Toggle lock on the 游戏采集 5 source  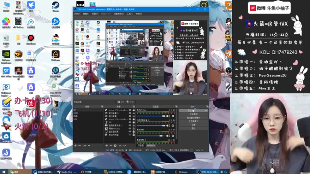coord(134,113)
